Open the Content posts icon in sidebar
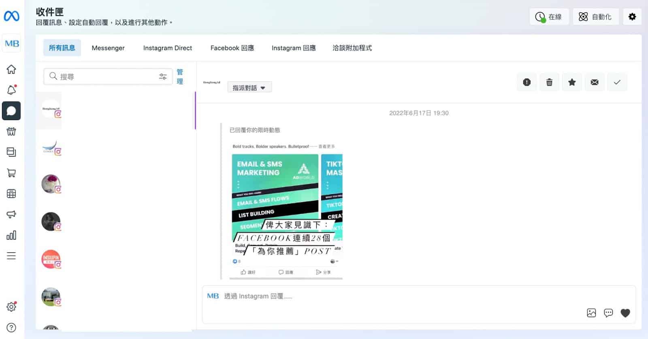The width and height of the screenshot is (648, 339). [x=11, y=152]
